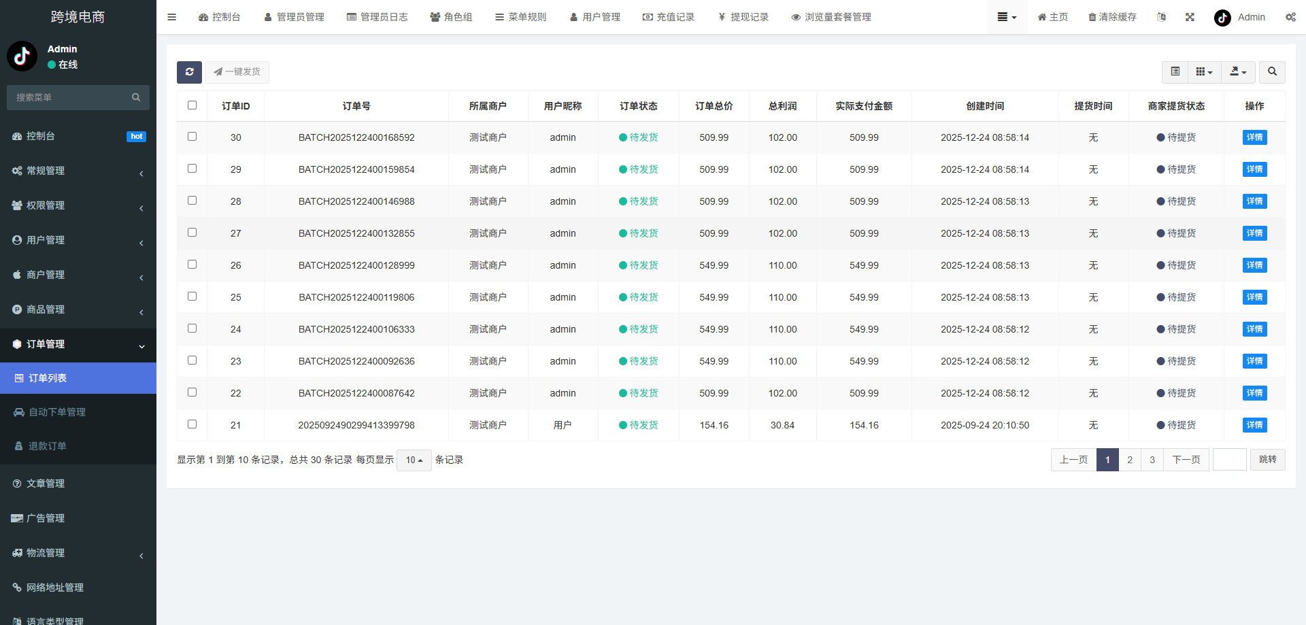Open fullscreen mode via the expand icon

1190,17
